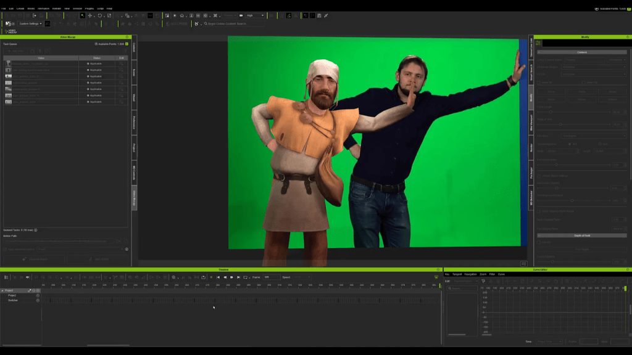Screen dimensions: 632x355
Task: Click the Status column header
Action: click(x=97, y=58)
